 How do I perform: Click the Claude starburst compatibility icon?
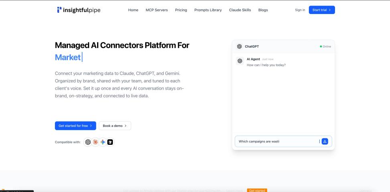click(95, 142)
